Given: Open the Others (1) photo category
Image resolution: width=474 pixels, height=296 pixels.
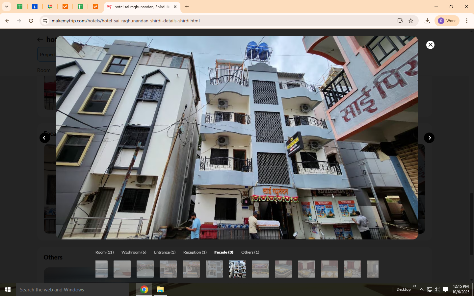Looking at the screenshot, I should click(x=250, y=252).
